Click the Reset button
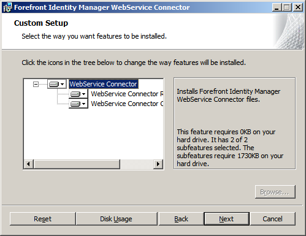Screen dimensions: 306x236 42,219
